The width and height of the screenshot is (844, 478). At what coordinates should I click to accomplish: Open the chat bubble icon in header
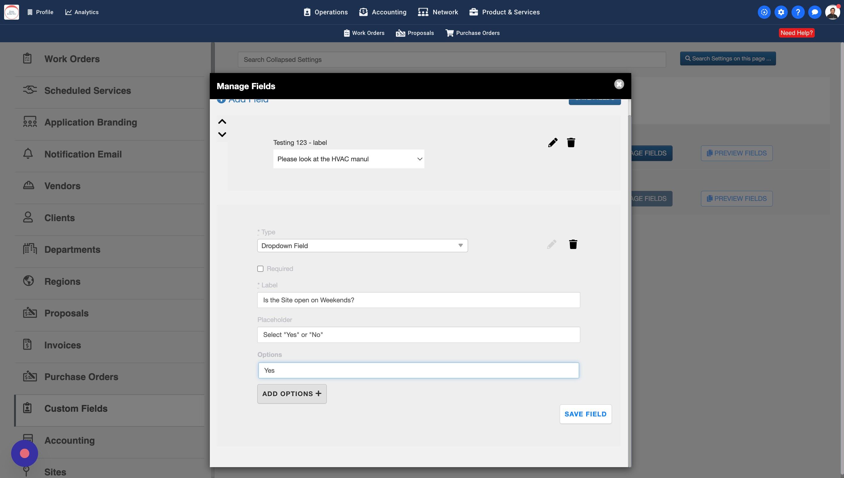coord(814,12)
